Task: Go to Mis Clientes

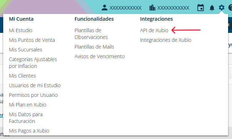Action: [22, 76]
